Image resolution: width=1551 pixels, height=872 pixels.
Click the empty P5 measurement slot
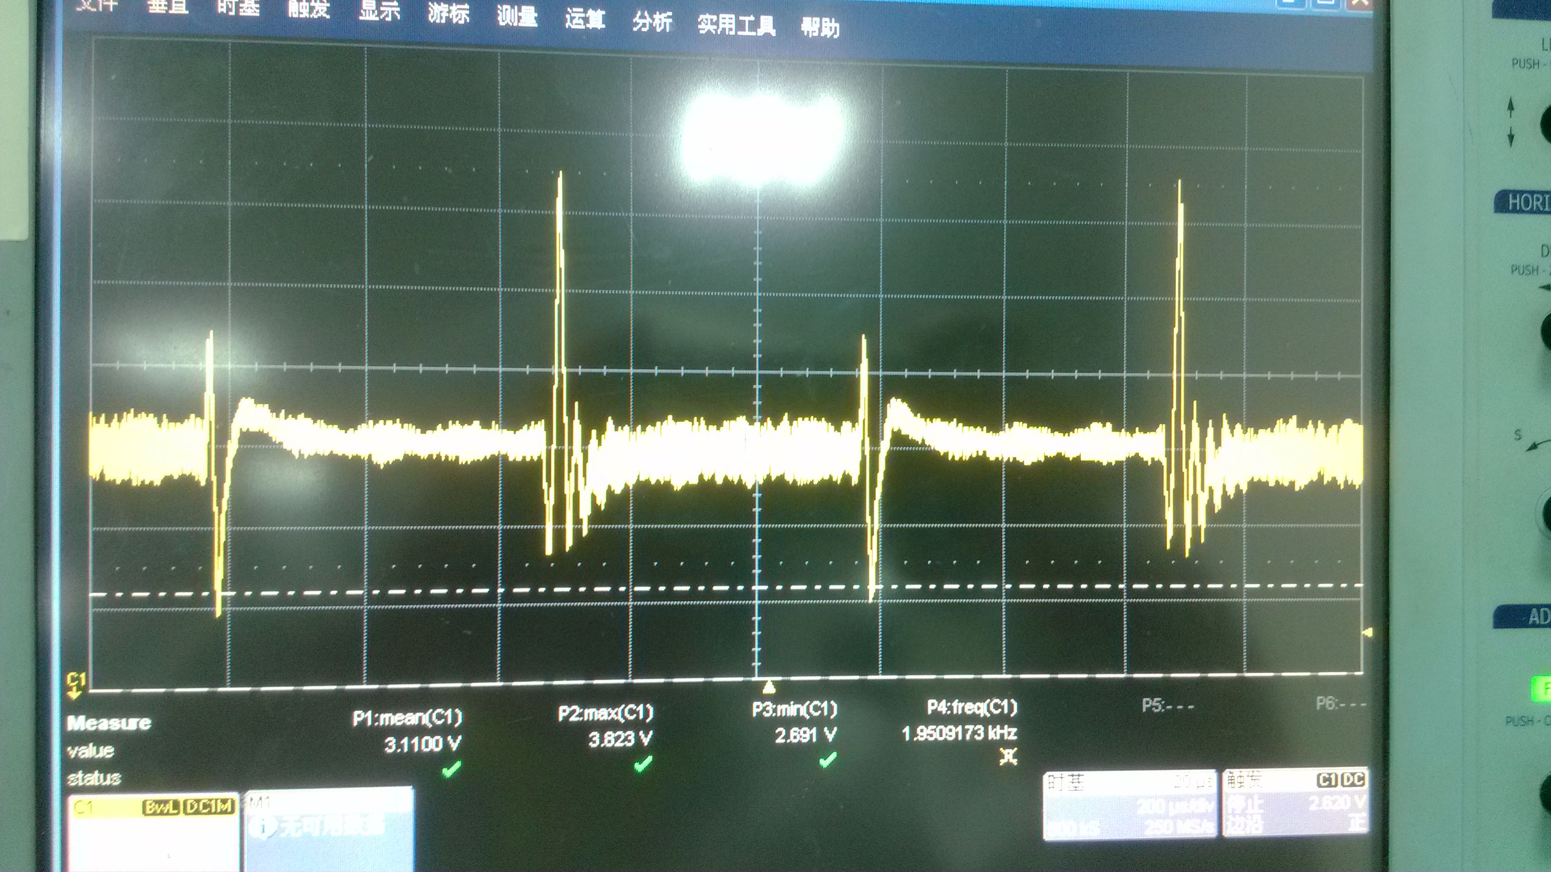(1168, 705)
